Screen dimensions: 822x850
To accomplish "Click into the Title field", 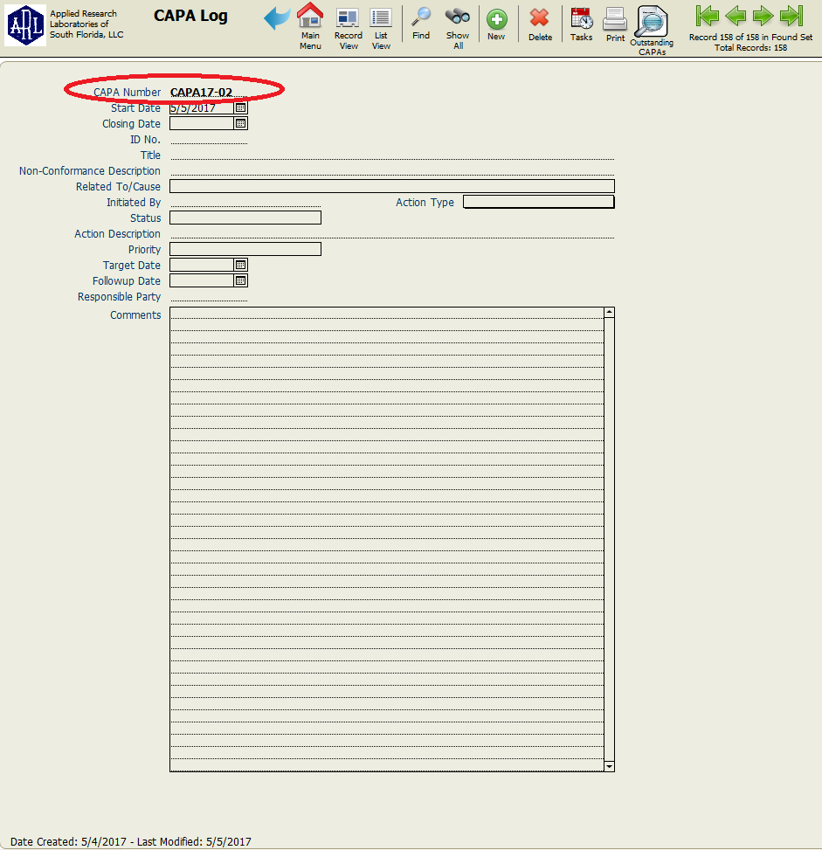I will point(392,155).
